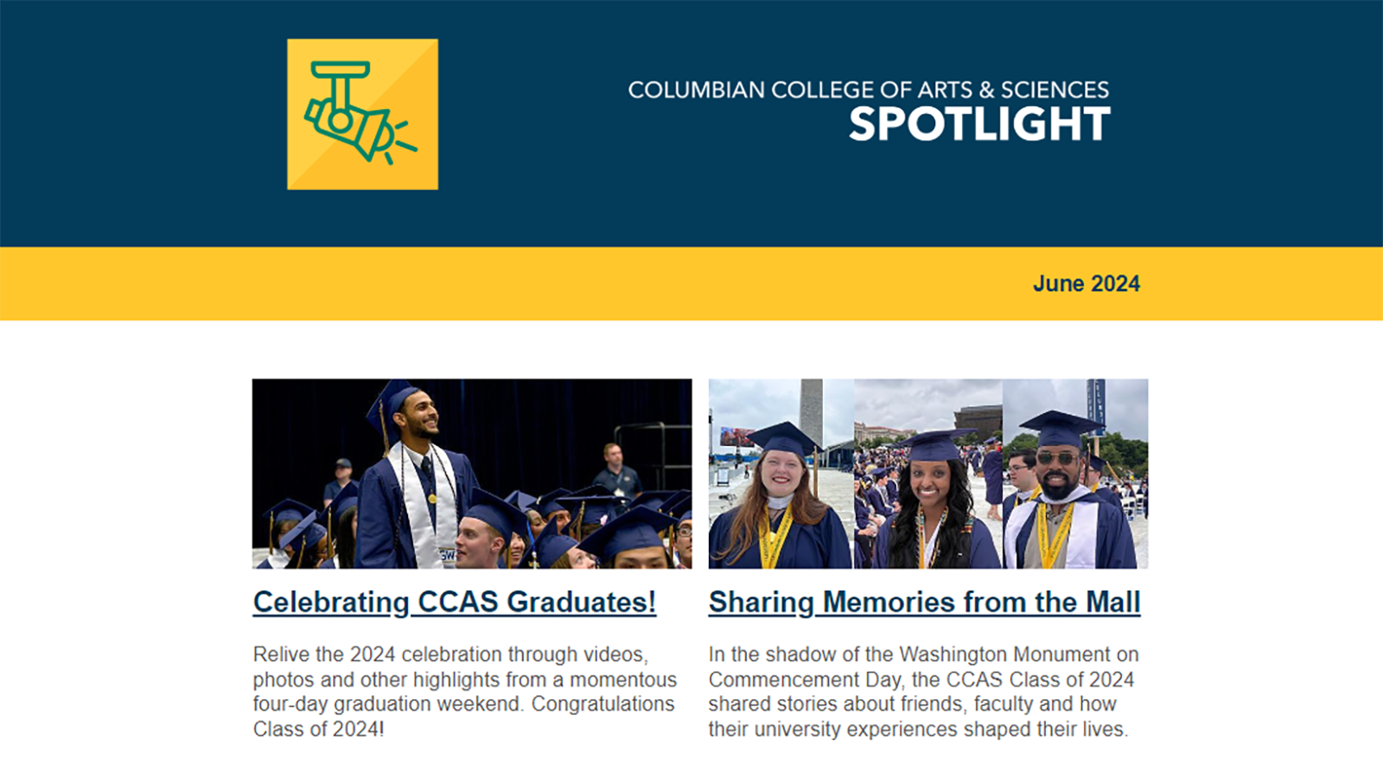Viewport: 1383px width, 778px height.
Task: Select the June 2024 date label
Action: coord(1087,283)
